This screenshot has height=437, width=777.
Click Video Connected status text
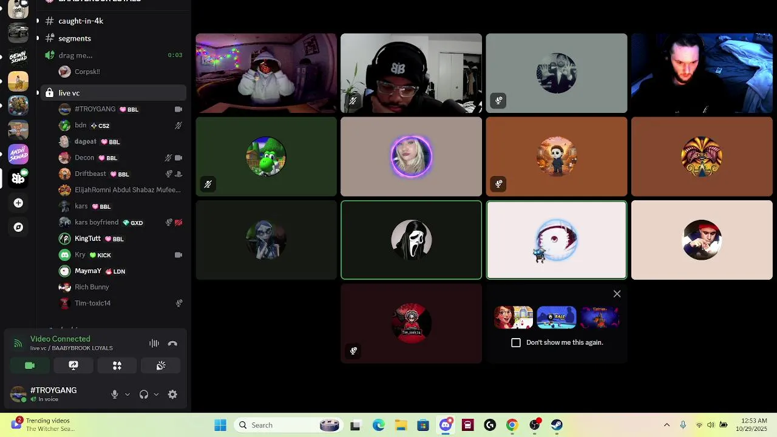pos(60,339)
